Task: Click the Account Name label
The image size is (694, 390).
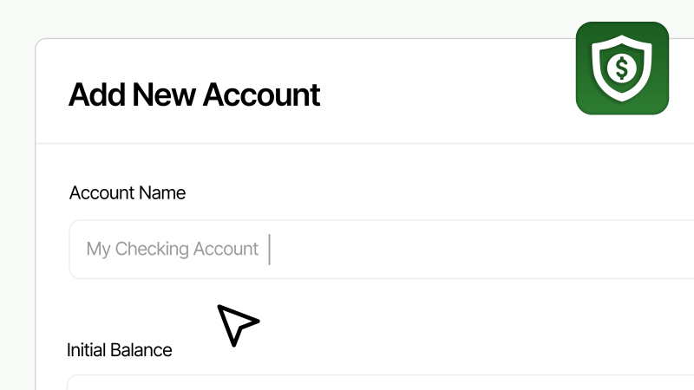Action: point(128,192)
